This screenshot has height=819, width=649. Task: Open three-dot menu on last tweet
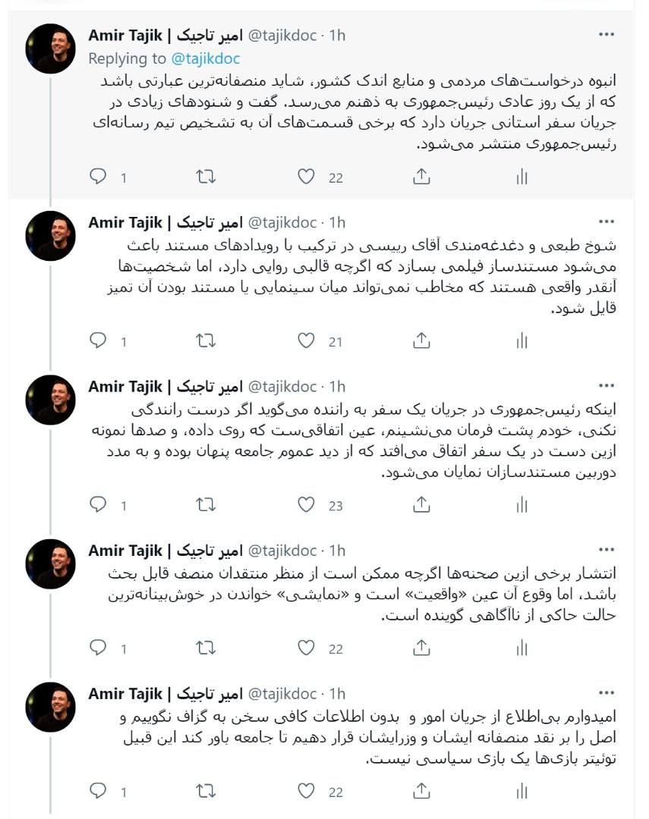[606, 693]
